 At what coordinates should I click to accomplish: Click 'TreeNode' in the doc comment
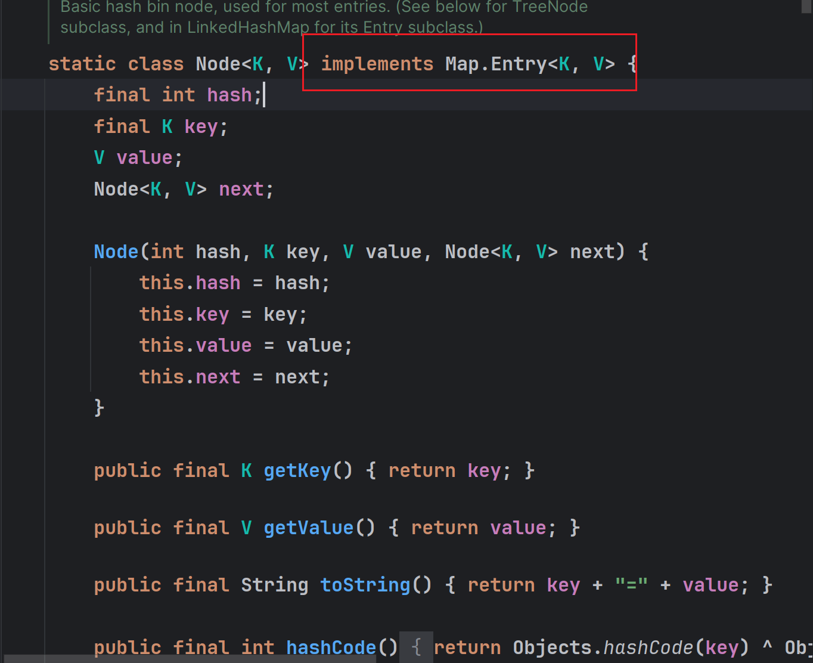tap(550, 7)
